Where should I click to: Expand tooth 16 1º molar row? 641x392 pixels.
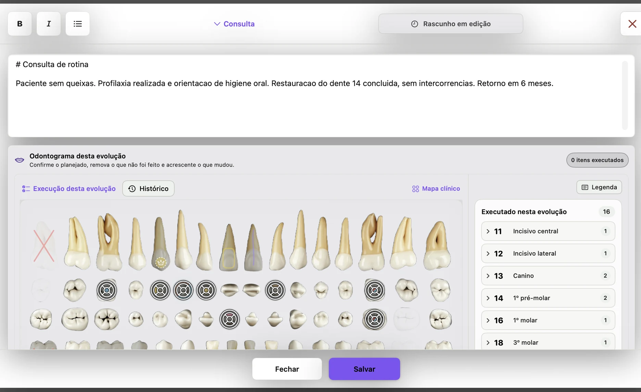(x=548, y=320)
